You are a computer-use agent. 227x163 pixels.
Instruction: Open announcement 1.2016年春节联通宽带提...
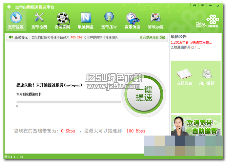point(191,42)
